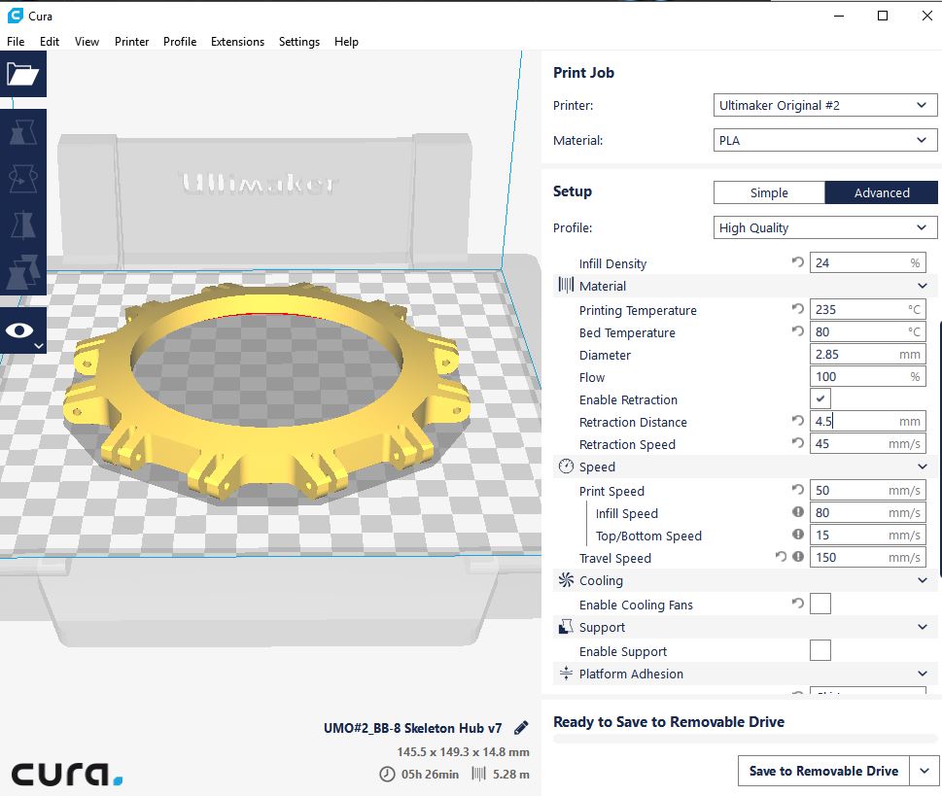The width and height of the screenshot is (942, 796).
Task: Reset Infill Density with revert arrow
Action: point(798,263)
